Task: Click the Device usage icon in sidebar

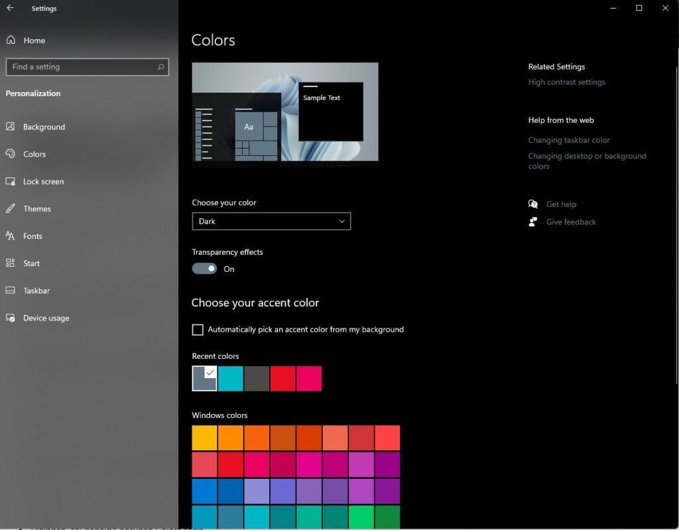Action: [11, 318]
